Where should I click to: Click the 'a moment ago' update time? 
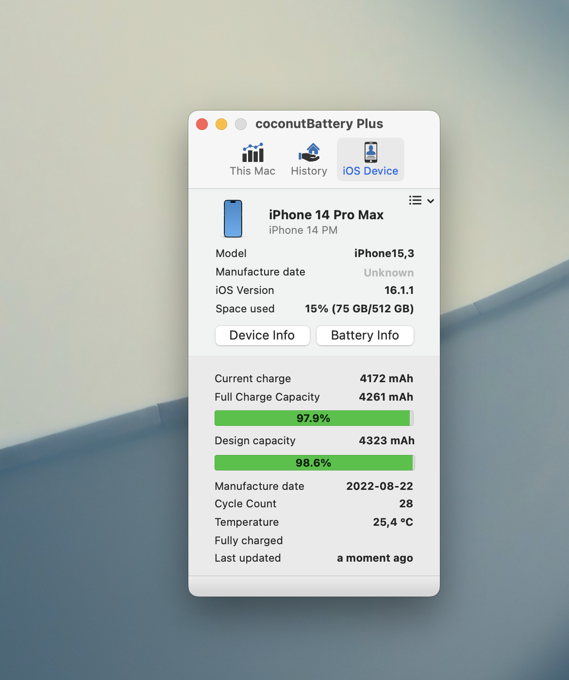pos(375,558)
